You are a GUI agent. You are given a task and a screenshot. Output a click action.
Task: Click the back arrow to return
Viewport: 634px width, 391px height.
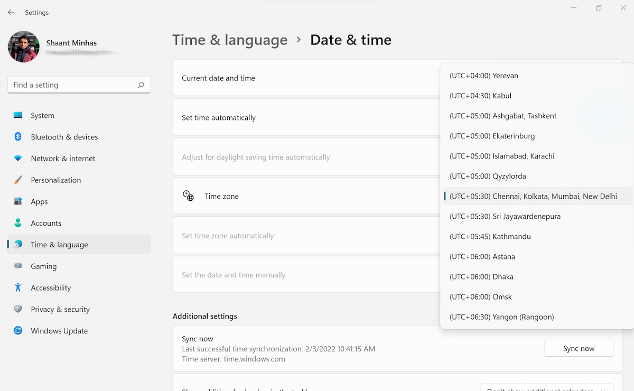[11, 12]
